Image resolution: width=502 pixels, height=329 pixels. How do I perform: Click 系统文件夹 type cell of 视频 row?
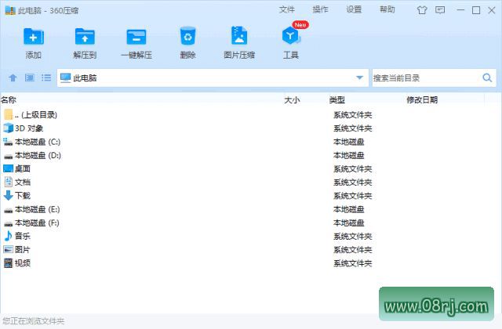(352, 263)
